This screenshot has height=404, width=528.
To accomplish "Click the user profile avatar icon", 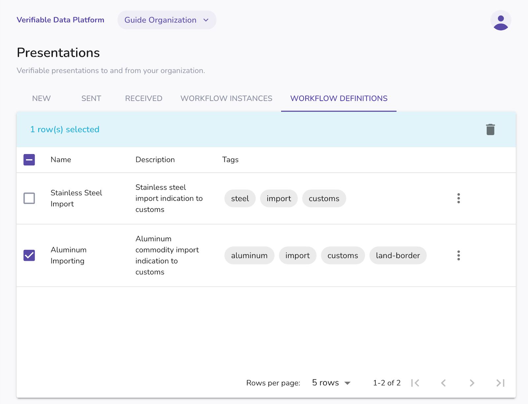I will coord(501,20).
